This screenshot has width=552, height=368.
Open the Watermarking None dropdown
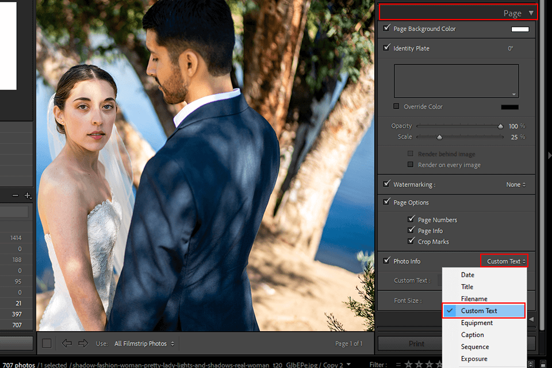[516, 185]
